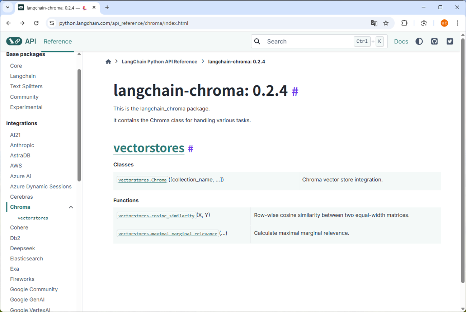This screenshot has height=312, width=466.
Task: Go to the home breadcrumb icon
Action: (108, 62)
